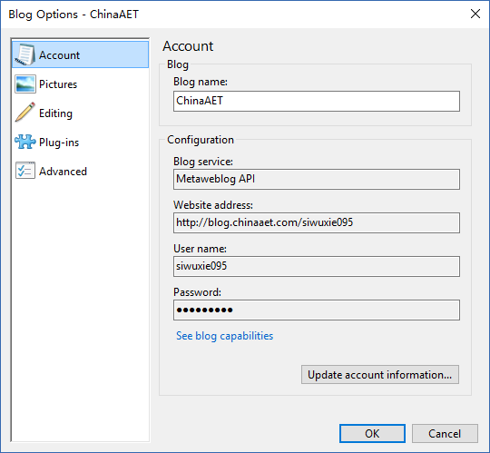Image resolution: width=490 pixels, height=453 pixels.
Task: Switch to the Pictures section
Action: tap(81, 84)
